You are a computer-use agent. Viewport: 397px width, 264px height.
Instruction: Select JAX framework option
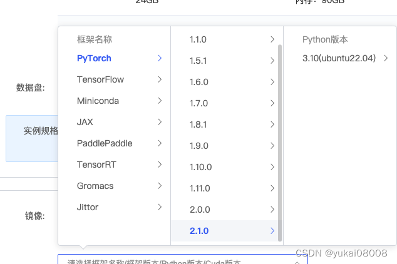[x=114, y=122]
